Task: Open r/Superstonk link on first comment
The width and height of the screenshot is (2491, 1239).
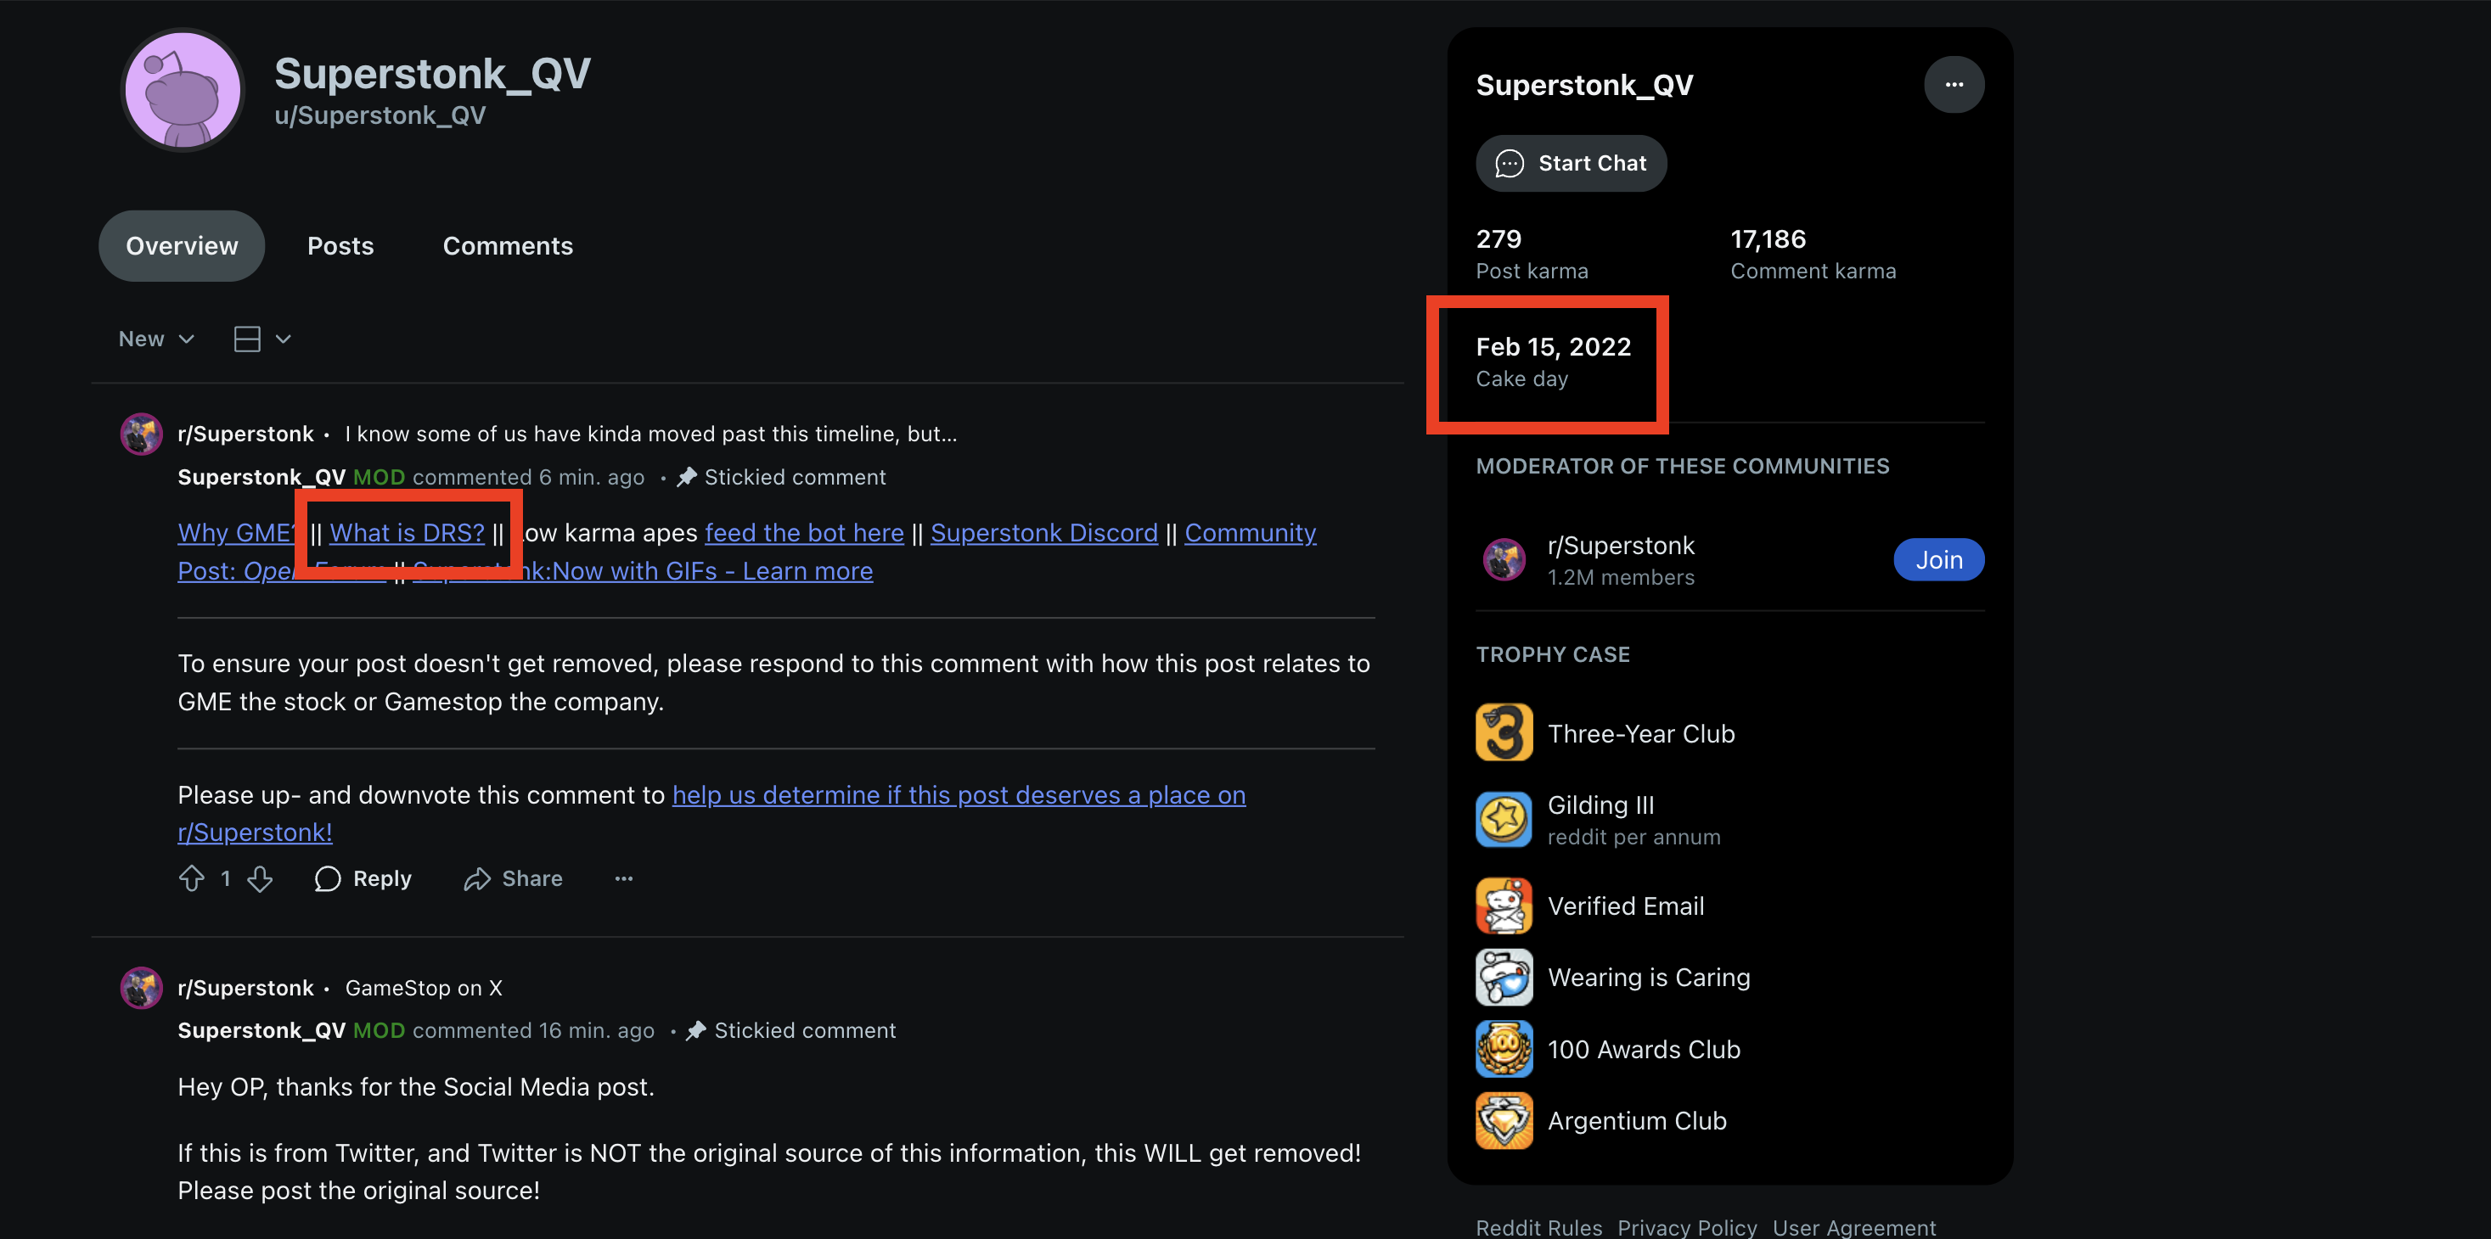Action: click(245, 434)
